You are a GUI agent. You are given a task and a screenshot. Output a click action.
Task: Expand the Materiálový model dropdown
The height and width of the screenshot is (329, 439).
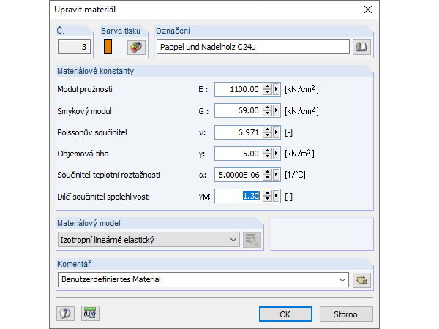[x=233, y=239]
